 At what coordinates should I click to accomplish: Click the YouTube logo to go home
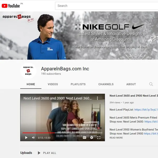click(11, 6)
